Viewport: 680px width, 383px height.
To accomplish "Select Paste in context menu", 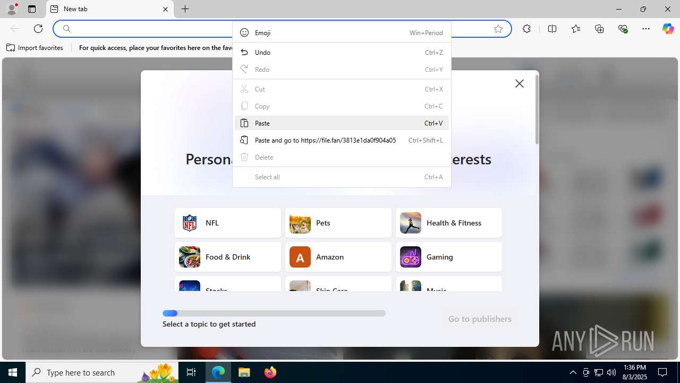I will click(x=342, y=123).
